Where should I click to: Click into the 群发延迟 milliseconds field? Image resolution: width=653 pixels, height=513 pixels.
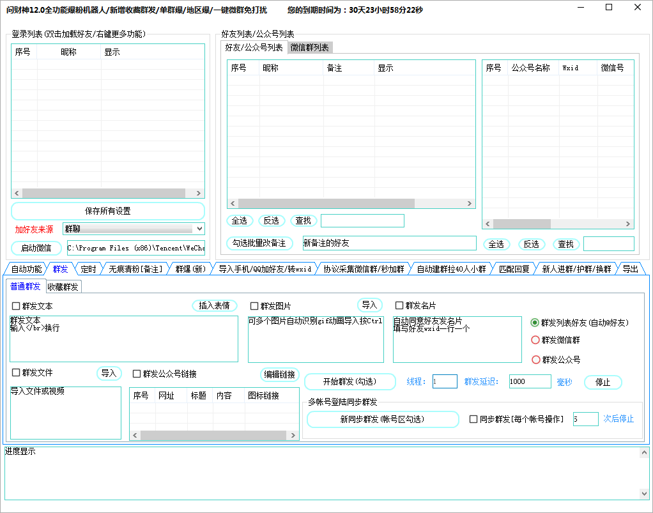click(x=530, y=381)
